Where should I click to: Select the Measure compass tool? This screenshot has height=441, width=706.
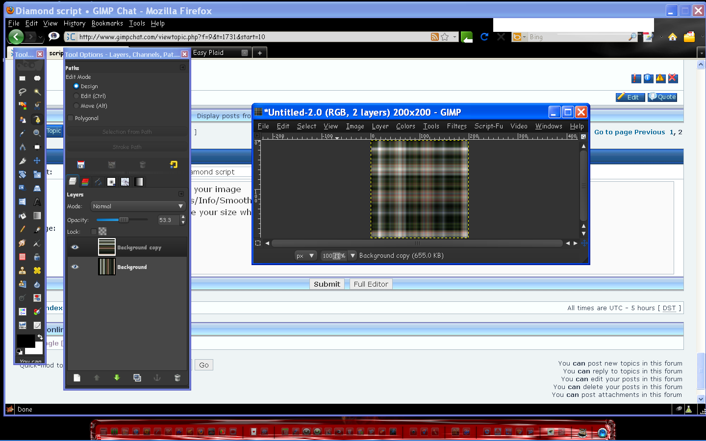[x=22, y=147]
